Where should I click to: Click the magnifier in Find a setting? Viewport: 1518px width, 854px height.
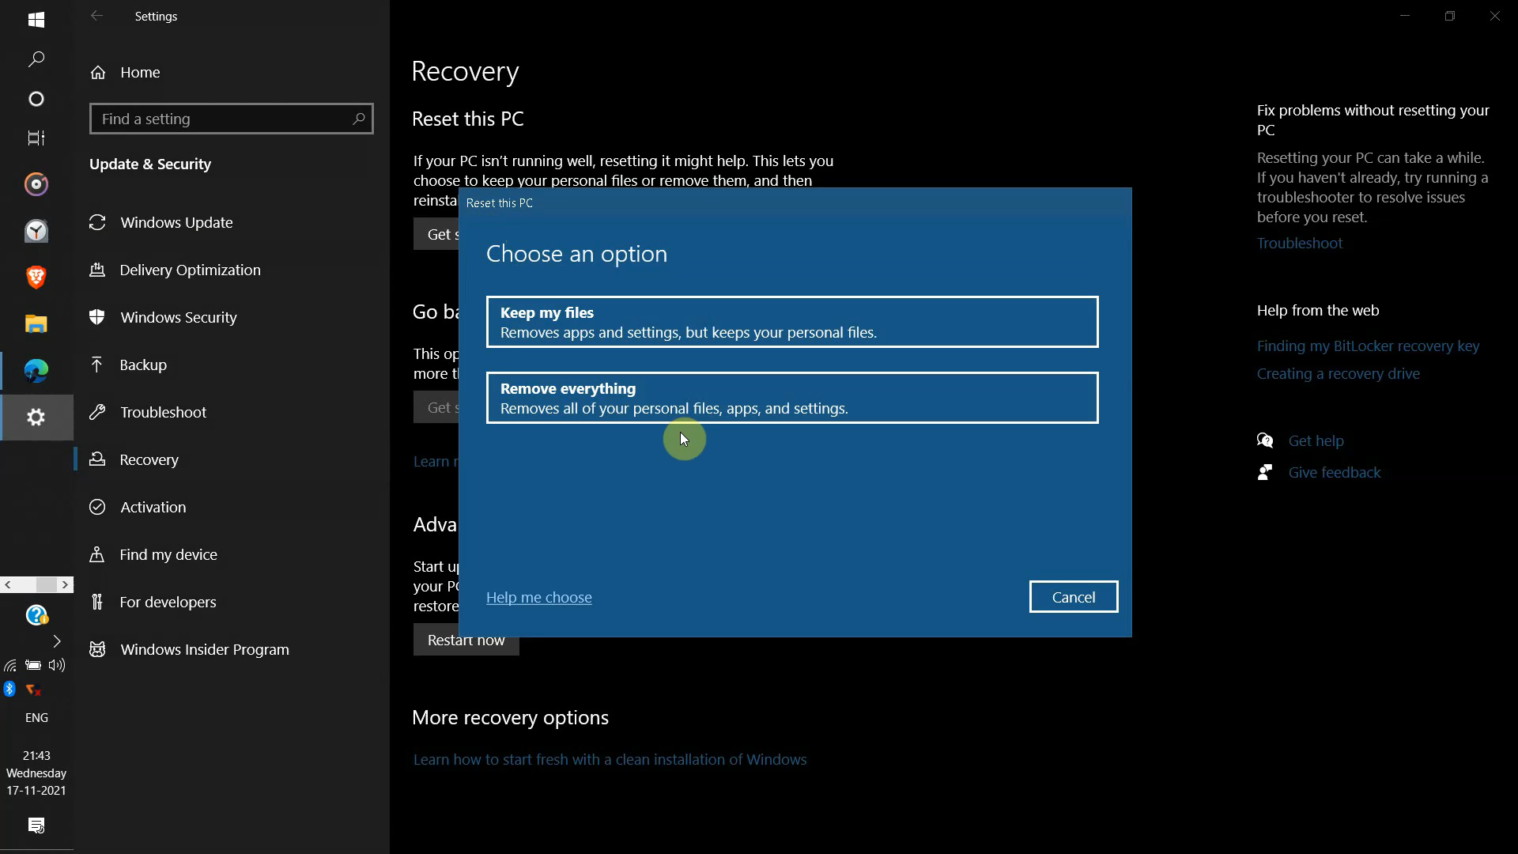tap(360, 119)
